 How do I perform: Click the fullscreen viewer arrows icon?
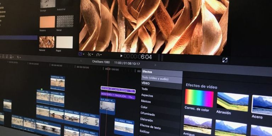pyautogui.click(x=225, y=60)
